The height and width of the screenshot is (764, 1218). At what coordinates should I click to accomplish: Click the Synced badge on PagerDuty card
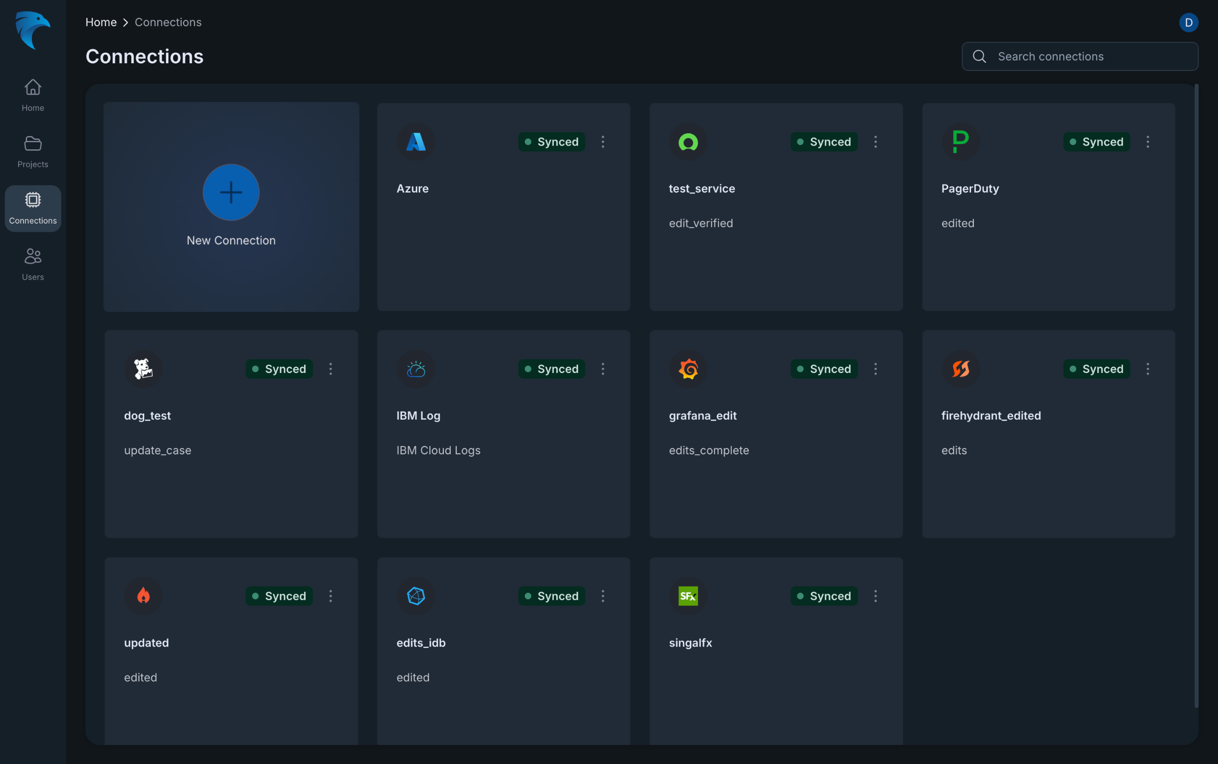point(1096,142)
